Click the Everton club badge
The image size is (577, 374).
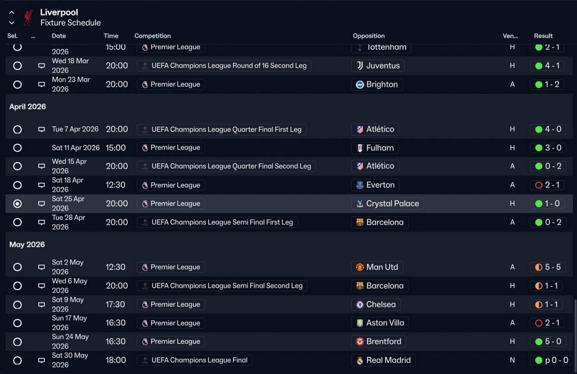(360, 185)
